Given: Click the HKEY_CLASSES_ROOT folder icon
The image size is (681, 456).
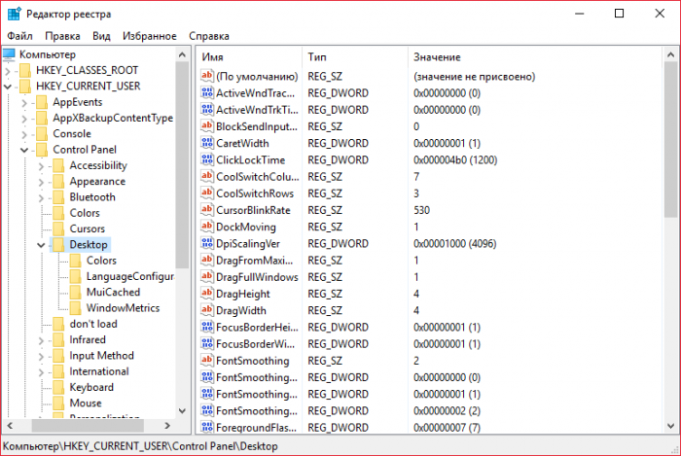Looking at the screenshot, I should pyautogui.click(x=25, y=70).
